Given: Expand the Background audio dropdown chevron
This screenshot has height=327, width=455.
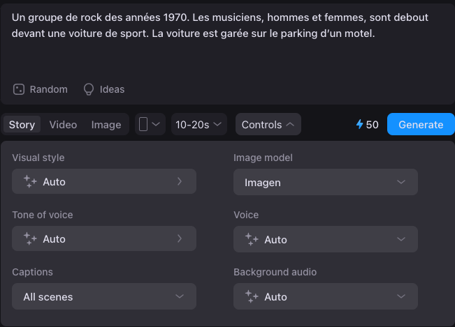Looking at the screenshot, I should [x=401, y=296].
